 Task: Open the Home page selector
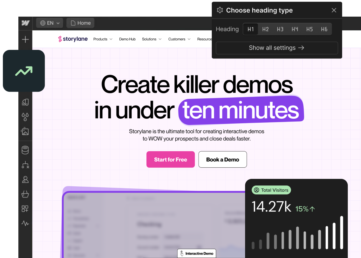coord(80,23)
